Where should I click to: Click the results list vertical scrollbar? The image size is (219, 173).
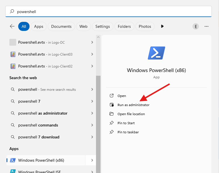98,113
